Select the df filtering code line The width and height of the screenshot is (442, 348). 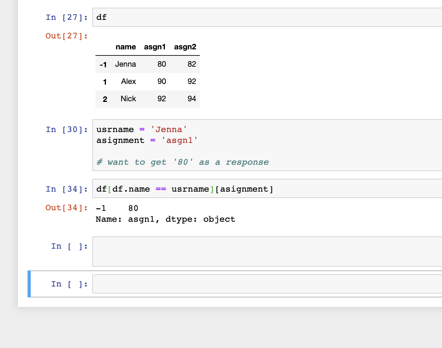(184, 189)
